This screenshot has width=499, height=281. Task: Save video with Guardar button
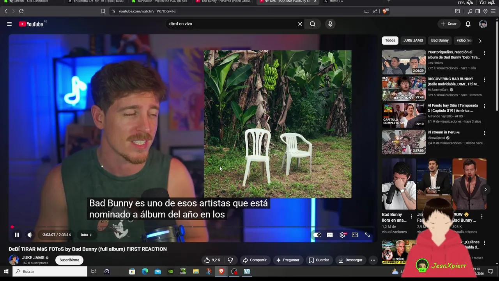pos(319,260)
